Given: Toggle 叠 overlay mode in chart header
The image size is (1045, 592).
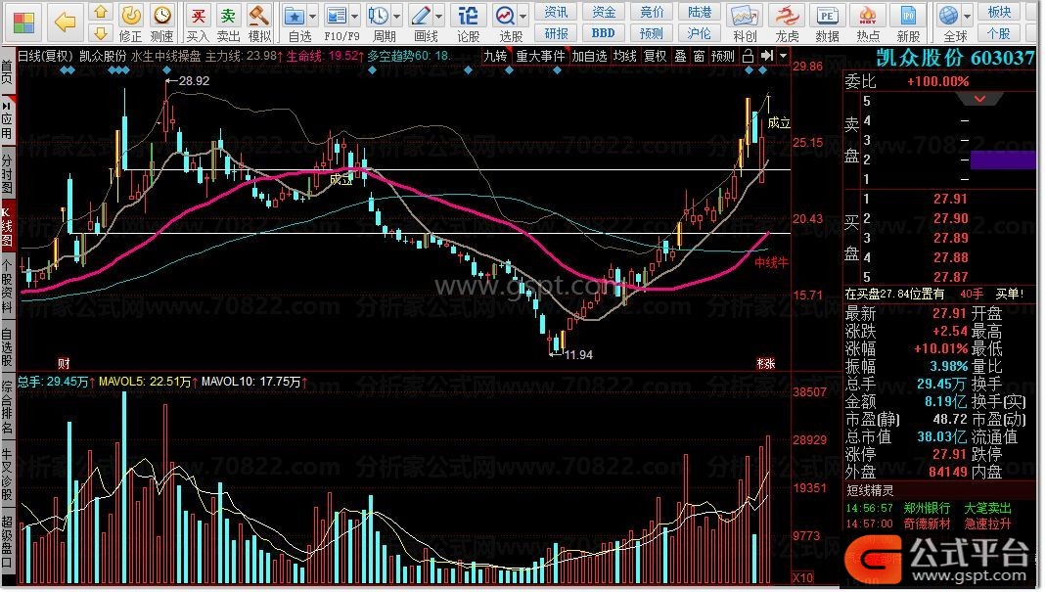Looking at the screenshot, I should [x=680, y=56].
